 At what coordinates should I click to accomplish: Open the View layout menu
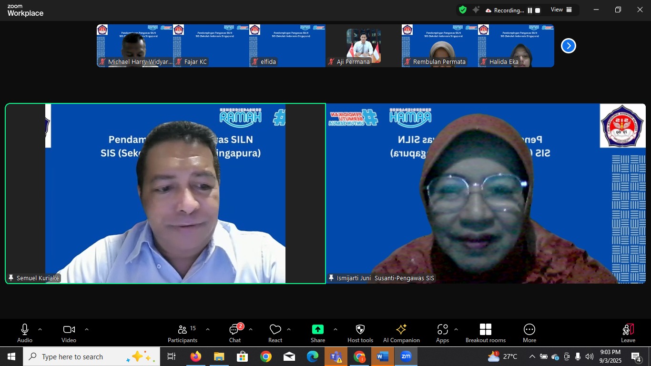coord(561,10)
